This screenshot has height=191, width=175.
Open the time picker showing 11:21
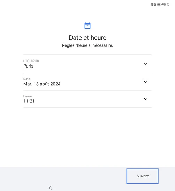tap(29, 101)
